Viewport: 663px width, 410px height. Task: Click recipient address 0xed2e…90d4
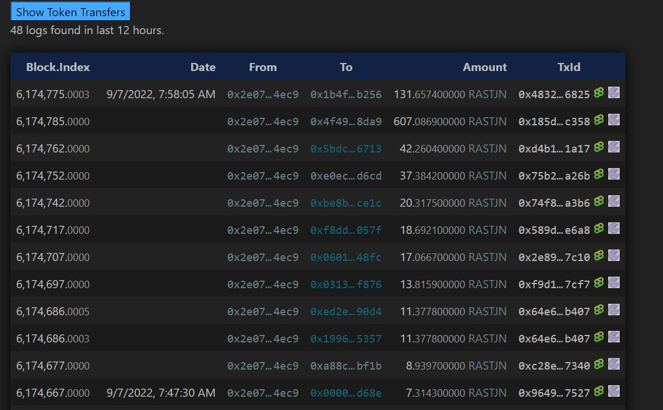[346, 311]
